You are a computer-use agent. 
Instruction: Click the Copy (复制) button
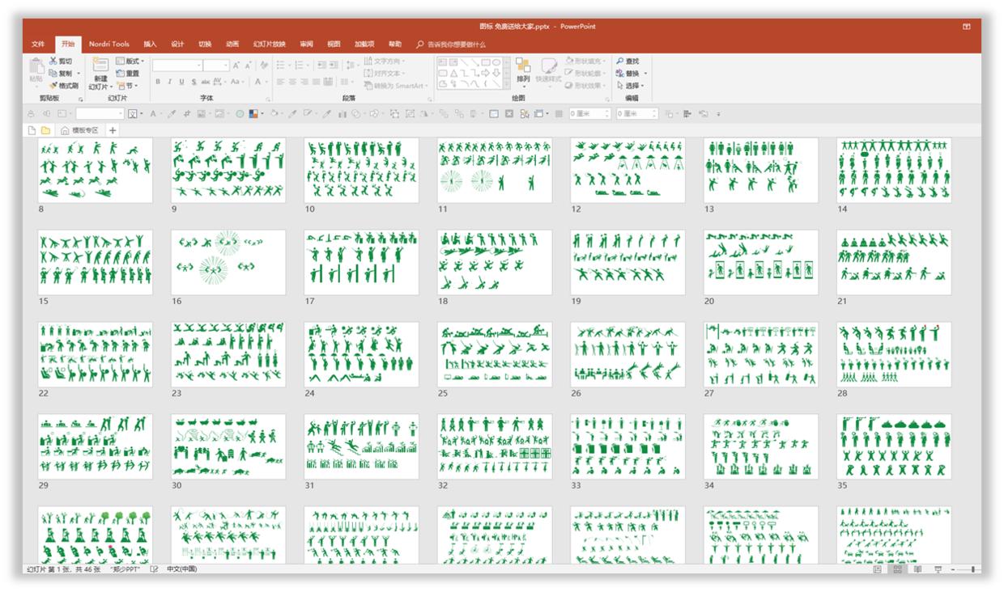point(61,73)
